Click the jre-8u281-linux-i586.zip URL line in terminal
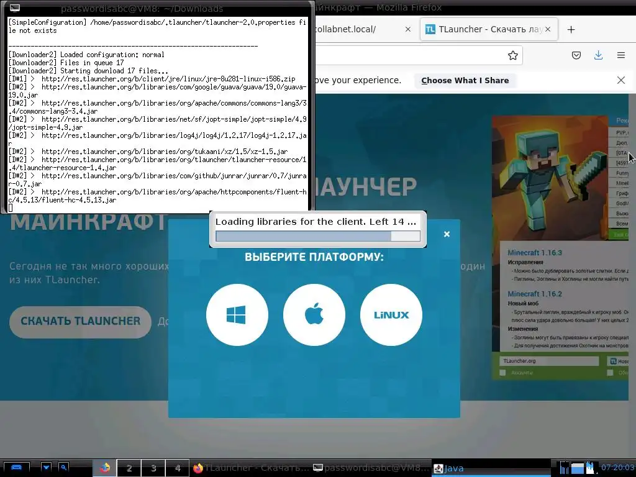636x477 pixels. tap(152, 79)
